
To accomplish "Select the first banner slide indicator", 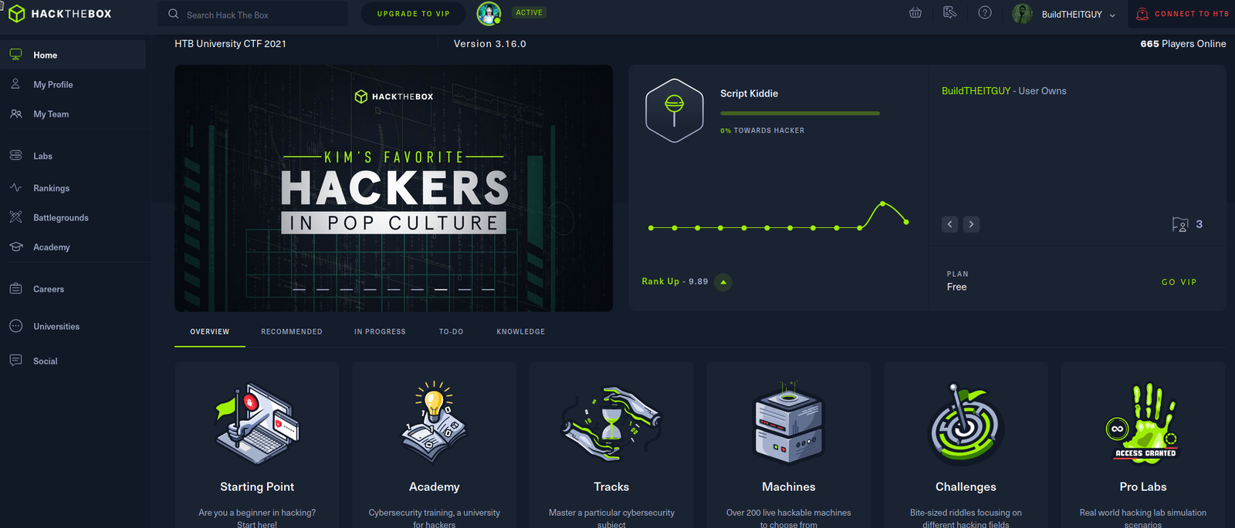I will pyautogui.click(x=299, y=290).
